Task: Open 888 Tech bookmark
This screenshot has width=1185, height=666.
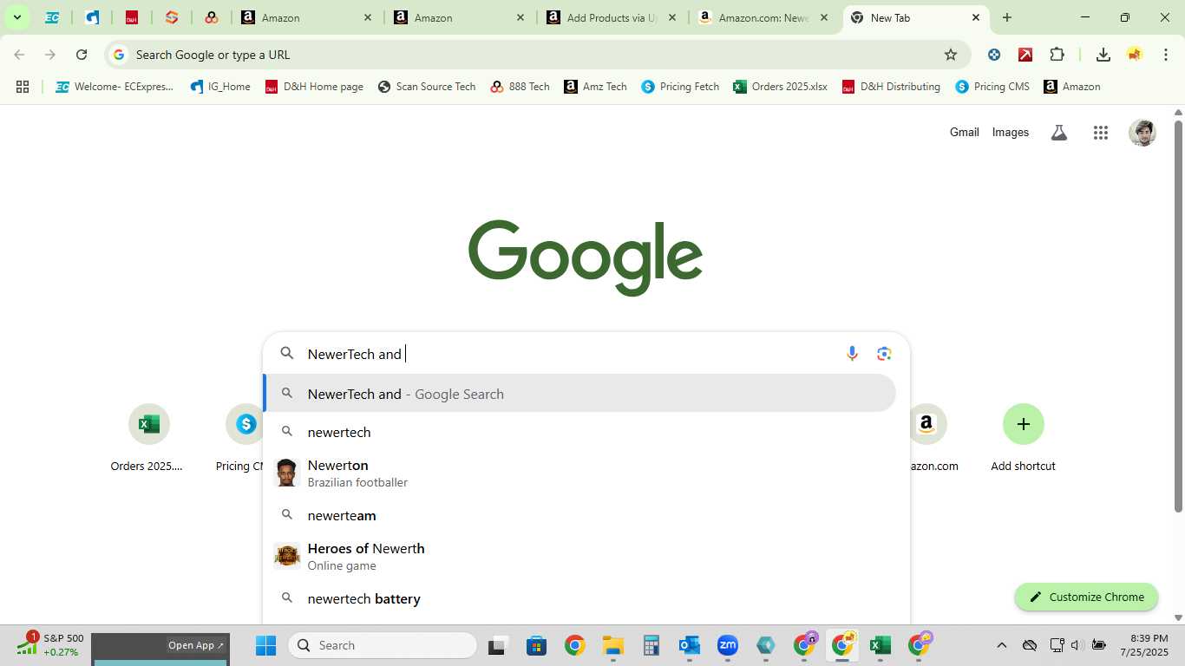Action: tap(520, 87)
